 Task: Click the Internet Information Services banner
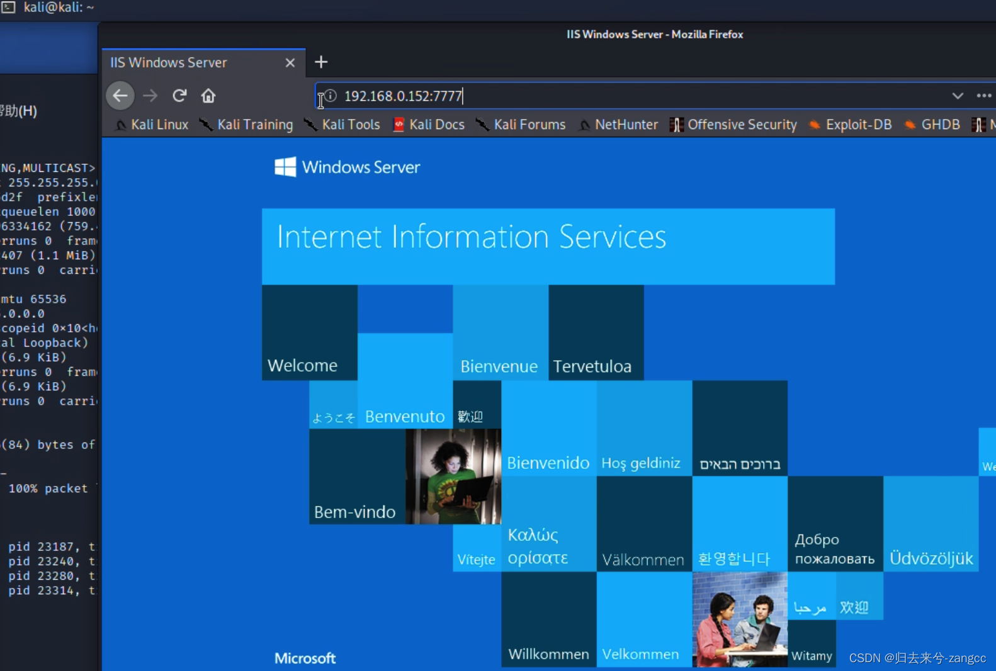pyautogui.click(x=548, y=246)
